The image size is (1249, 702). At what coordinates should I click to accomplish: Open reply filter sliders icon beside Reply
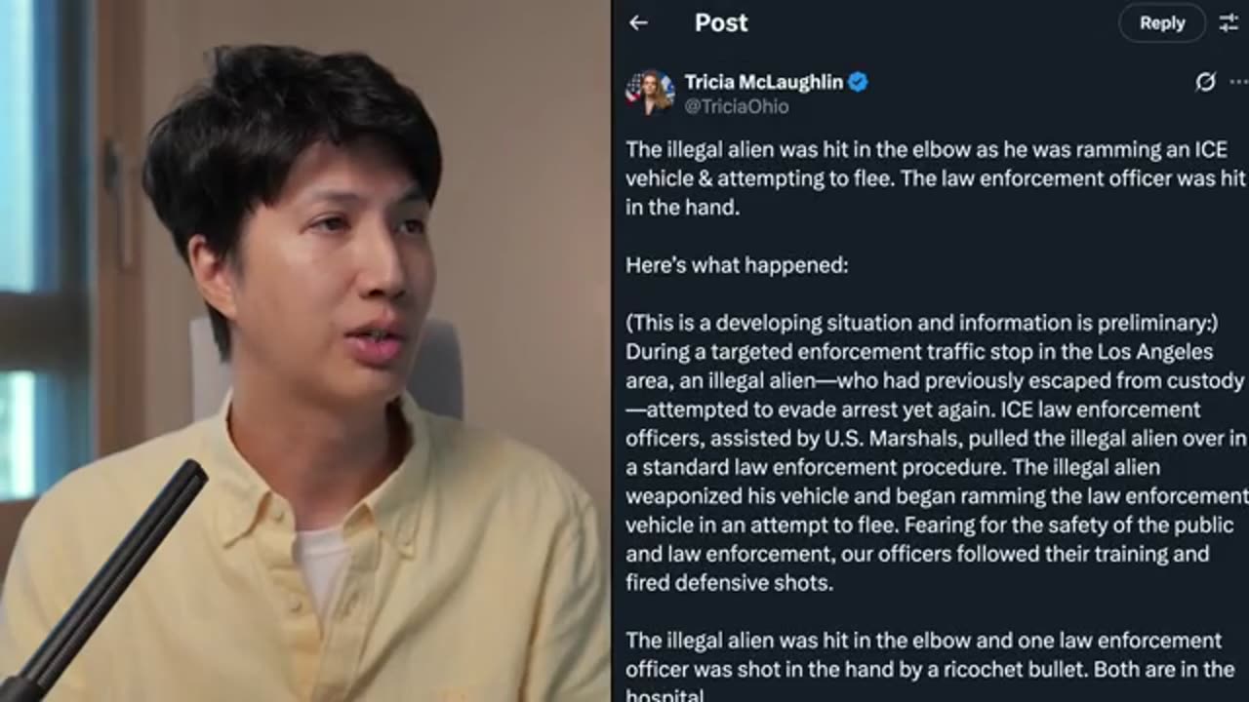click(1229, 22)
